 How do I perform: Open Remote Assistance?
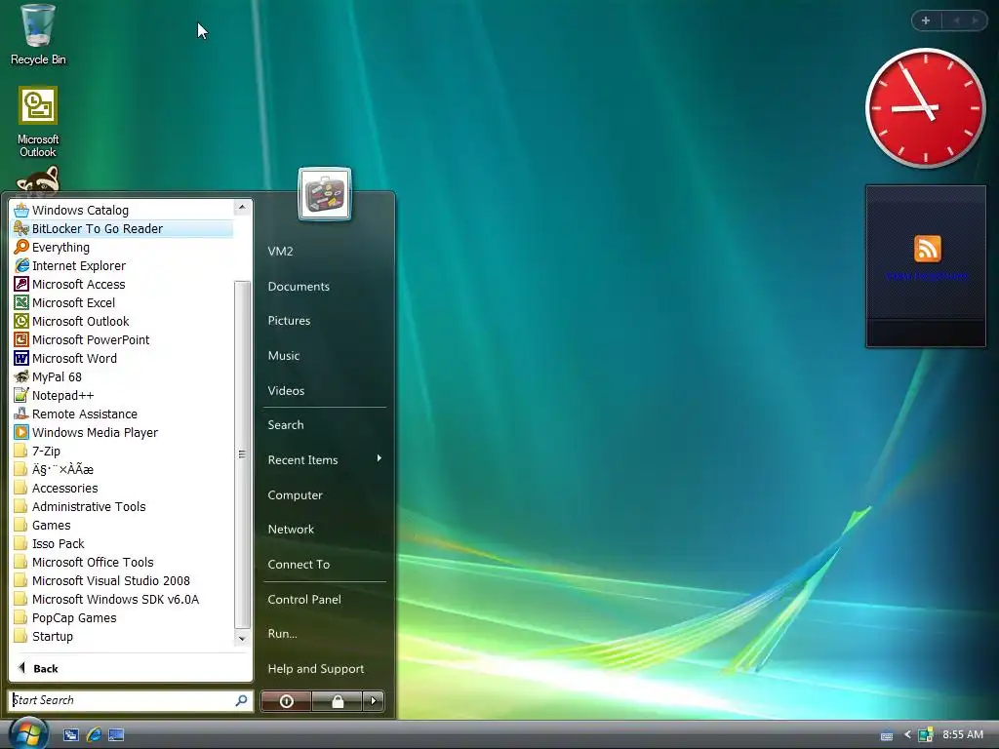click(122, 414)
